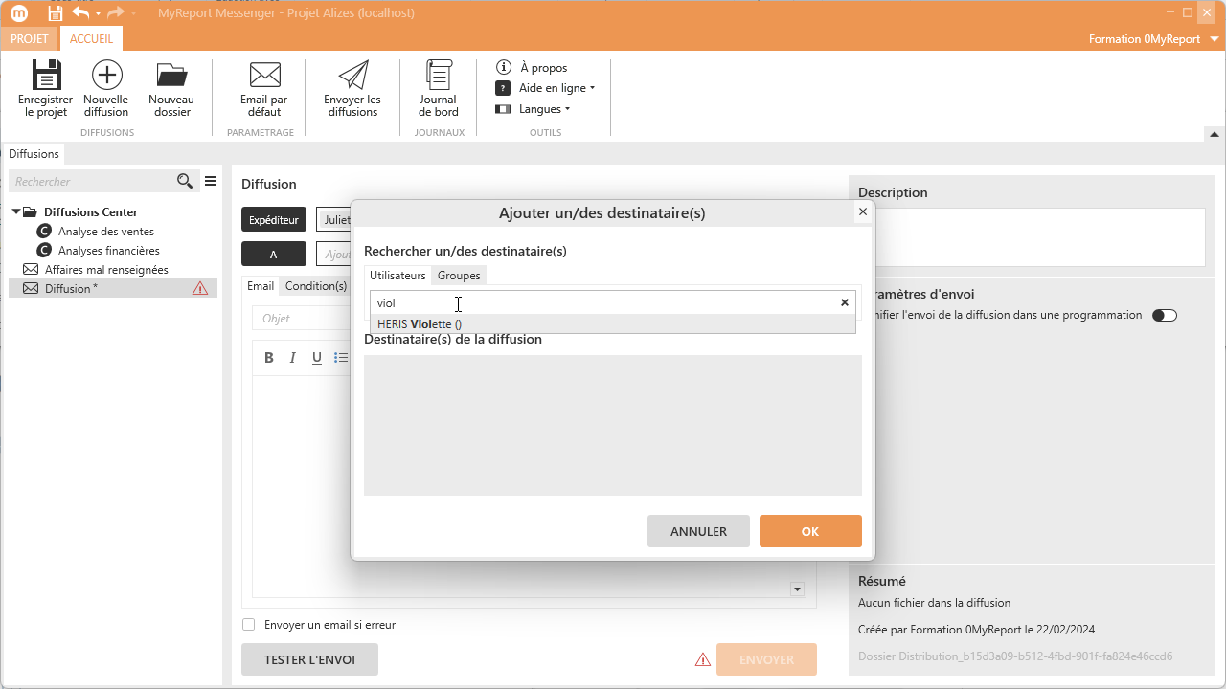Collapse the Diffusions Center tree node

click(x=16, y=212)
